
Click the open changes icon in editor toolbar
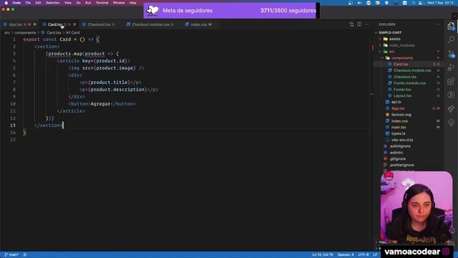(351, 24)
